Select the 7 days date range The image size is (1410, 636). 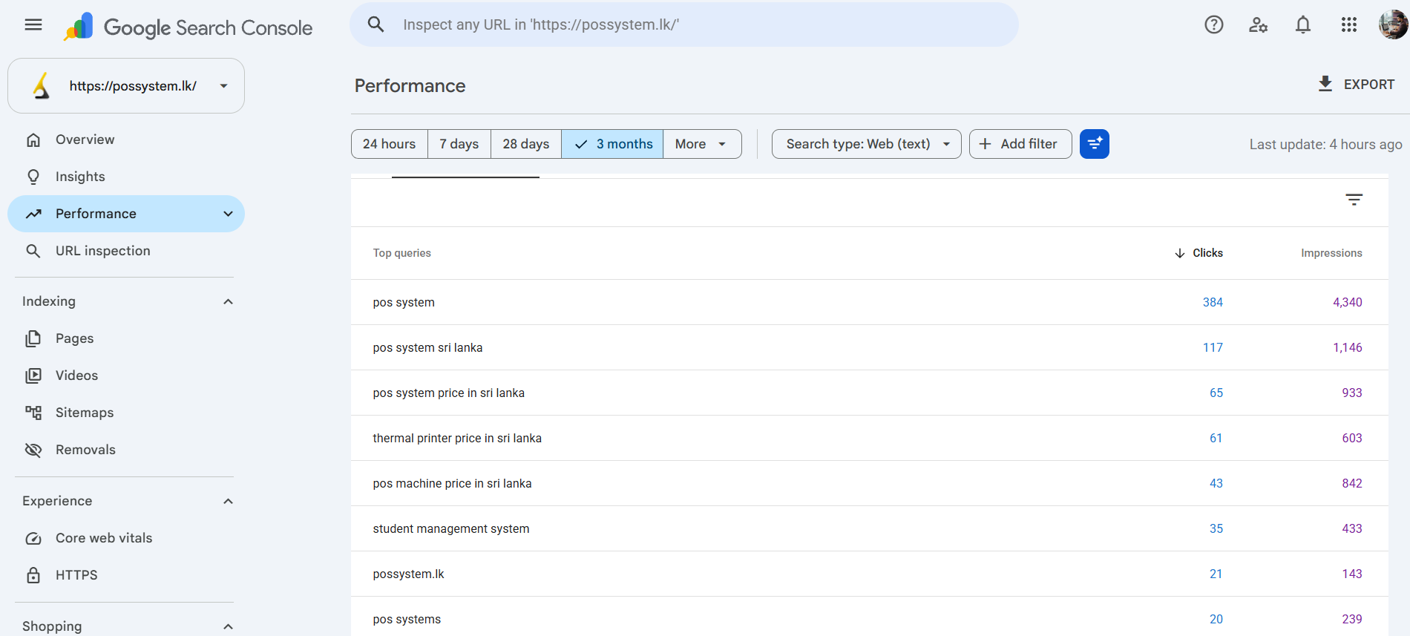tap(459, 144)
